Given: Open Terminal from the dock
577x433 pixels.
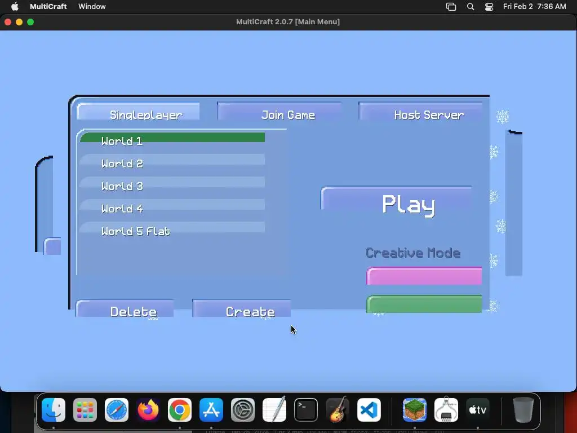Looking at the screenshot, I should (306, 410).
